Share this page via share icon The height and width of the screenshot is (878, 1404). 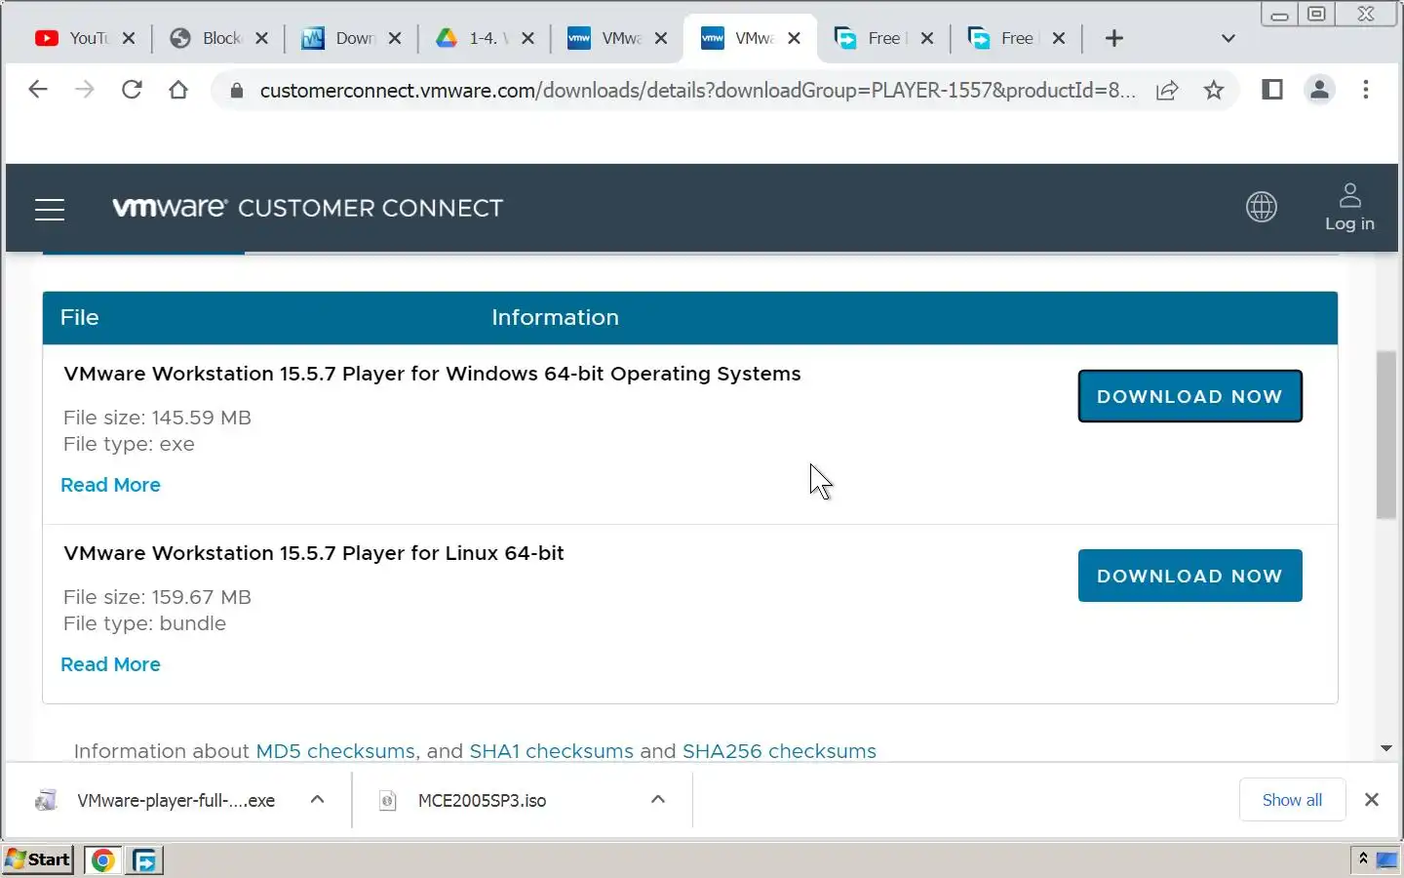(x=1167, y=91)
